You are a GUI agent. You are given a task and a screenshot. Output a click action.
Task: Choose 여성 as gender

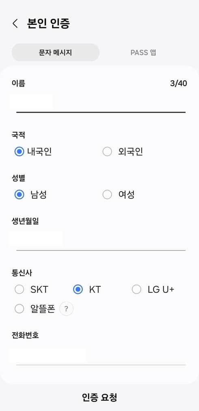(119, 195)
